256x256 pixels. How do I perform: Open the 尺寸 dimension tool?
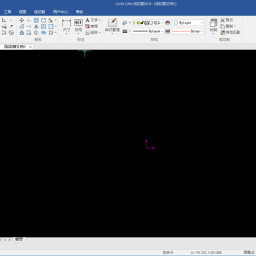click(x=66, y=25)
